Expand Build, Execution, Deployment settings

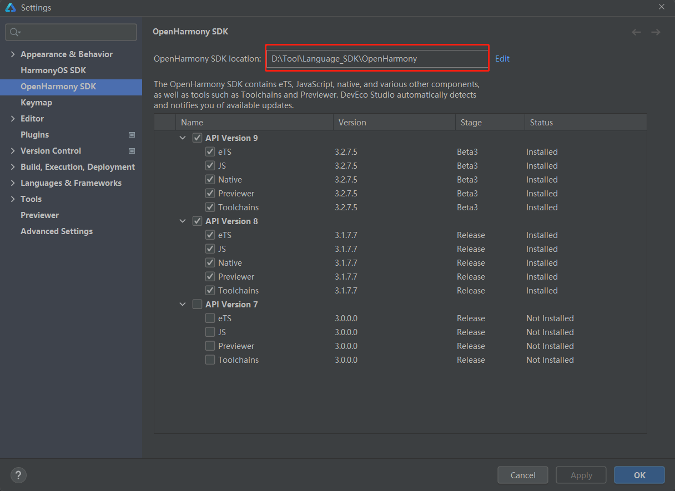[13, 167]
